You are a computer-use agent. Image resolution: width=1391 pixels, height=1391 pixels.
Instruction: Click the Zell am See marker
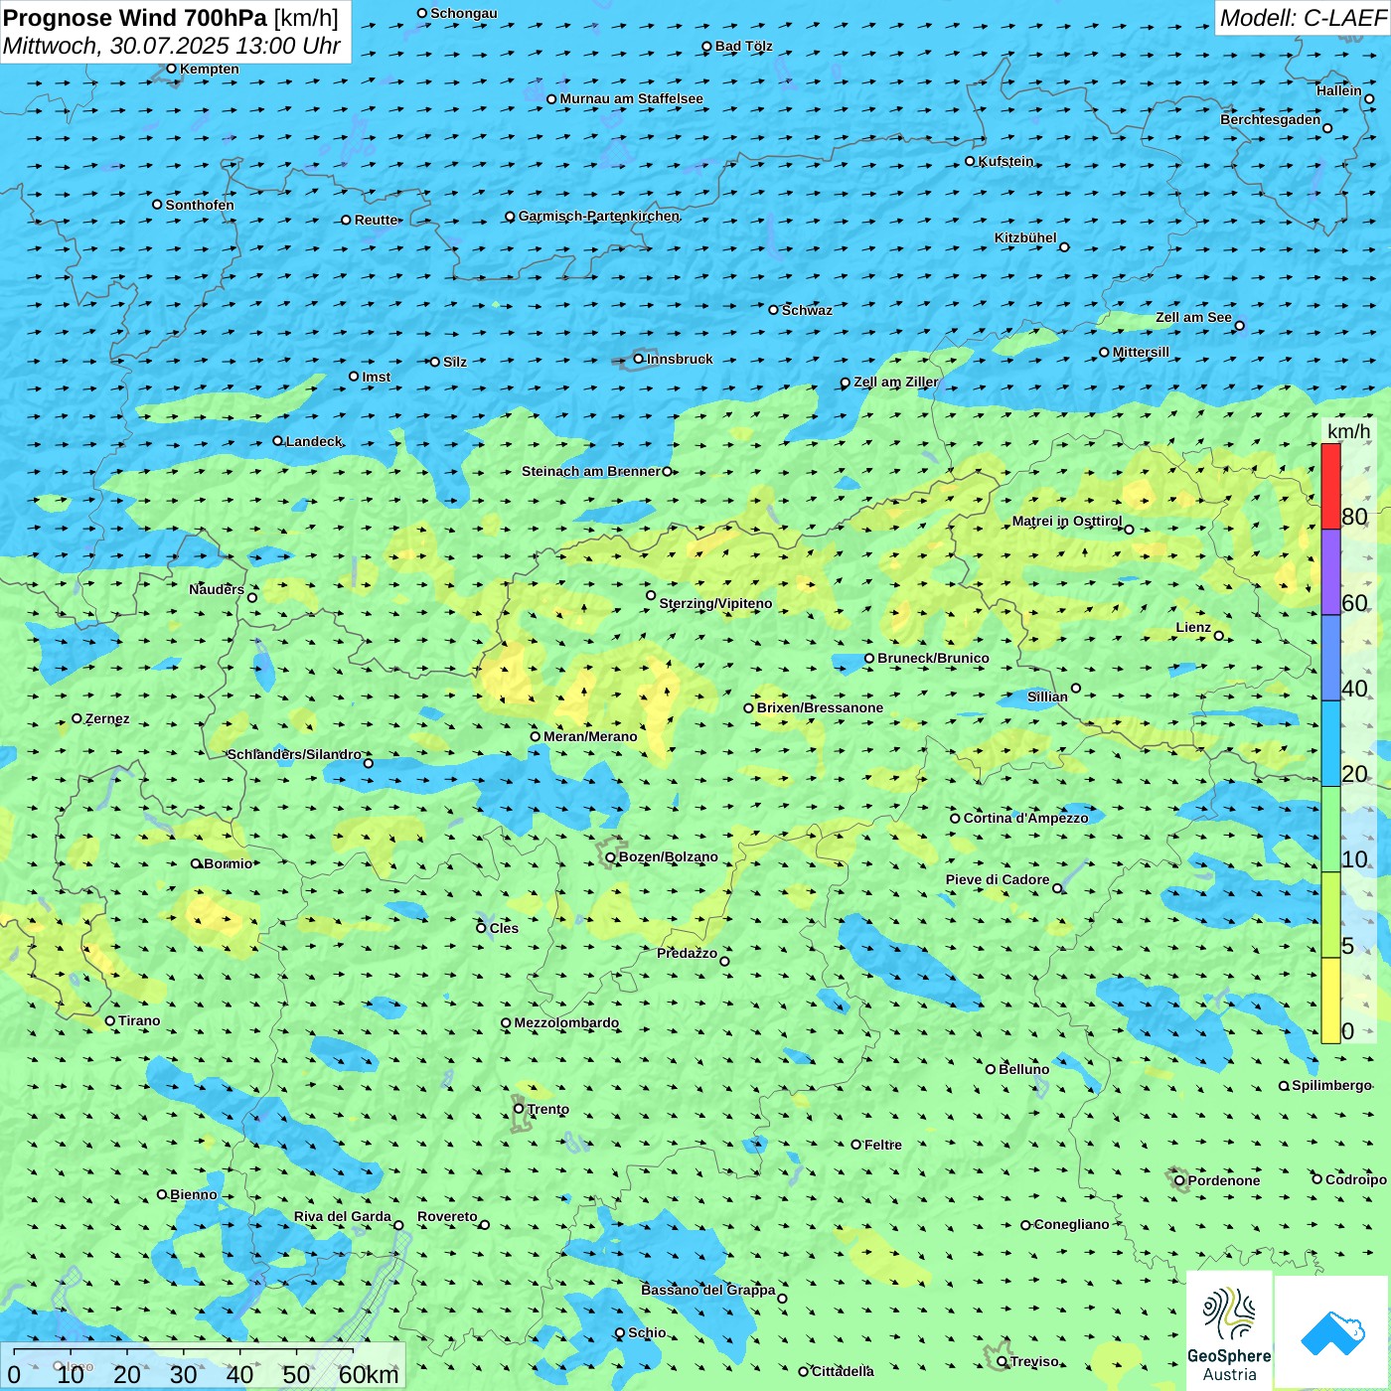1239,325
